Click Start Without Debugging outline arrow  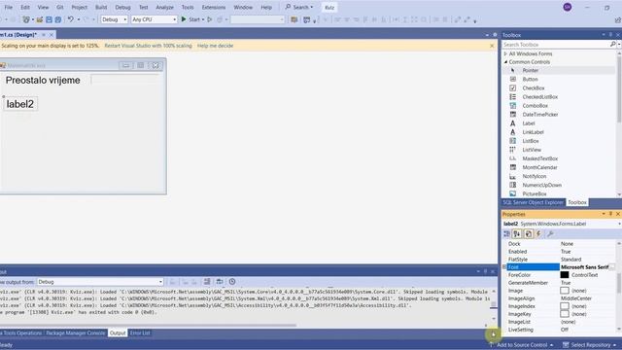(210, 19)
